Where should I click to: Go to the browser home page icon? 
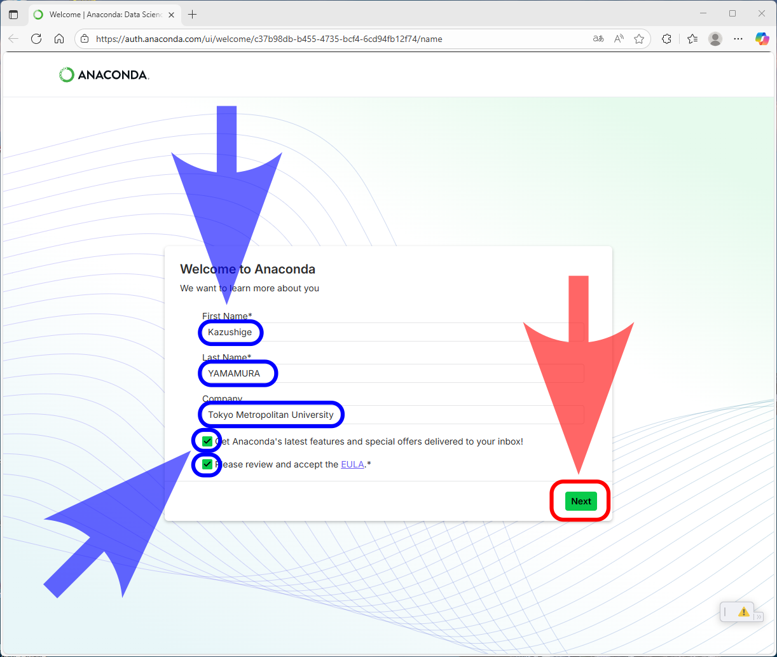point(59,39)
